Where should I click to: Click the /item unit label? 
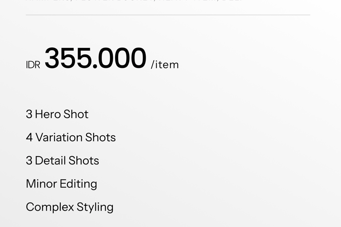click(165, 65)
